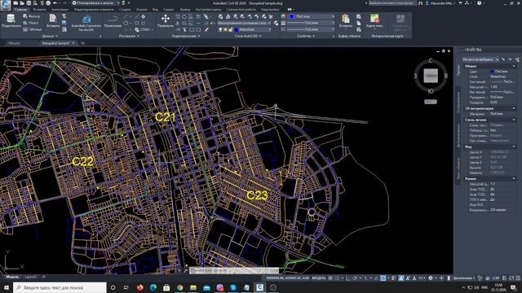Click the rotate tool in Редактирование panel
The width and height of the screenshot is (522, 293).
[184, 16]
